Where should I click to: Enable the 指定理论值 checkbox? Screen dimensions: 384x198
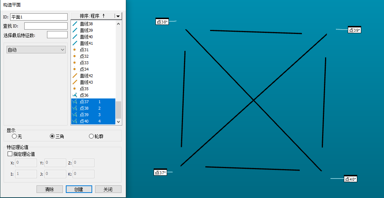10,154
